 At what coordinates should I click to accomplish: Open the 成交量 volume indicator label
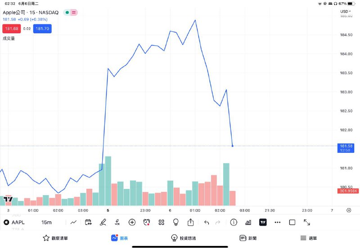(x=9, y=39)
